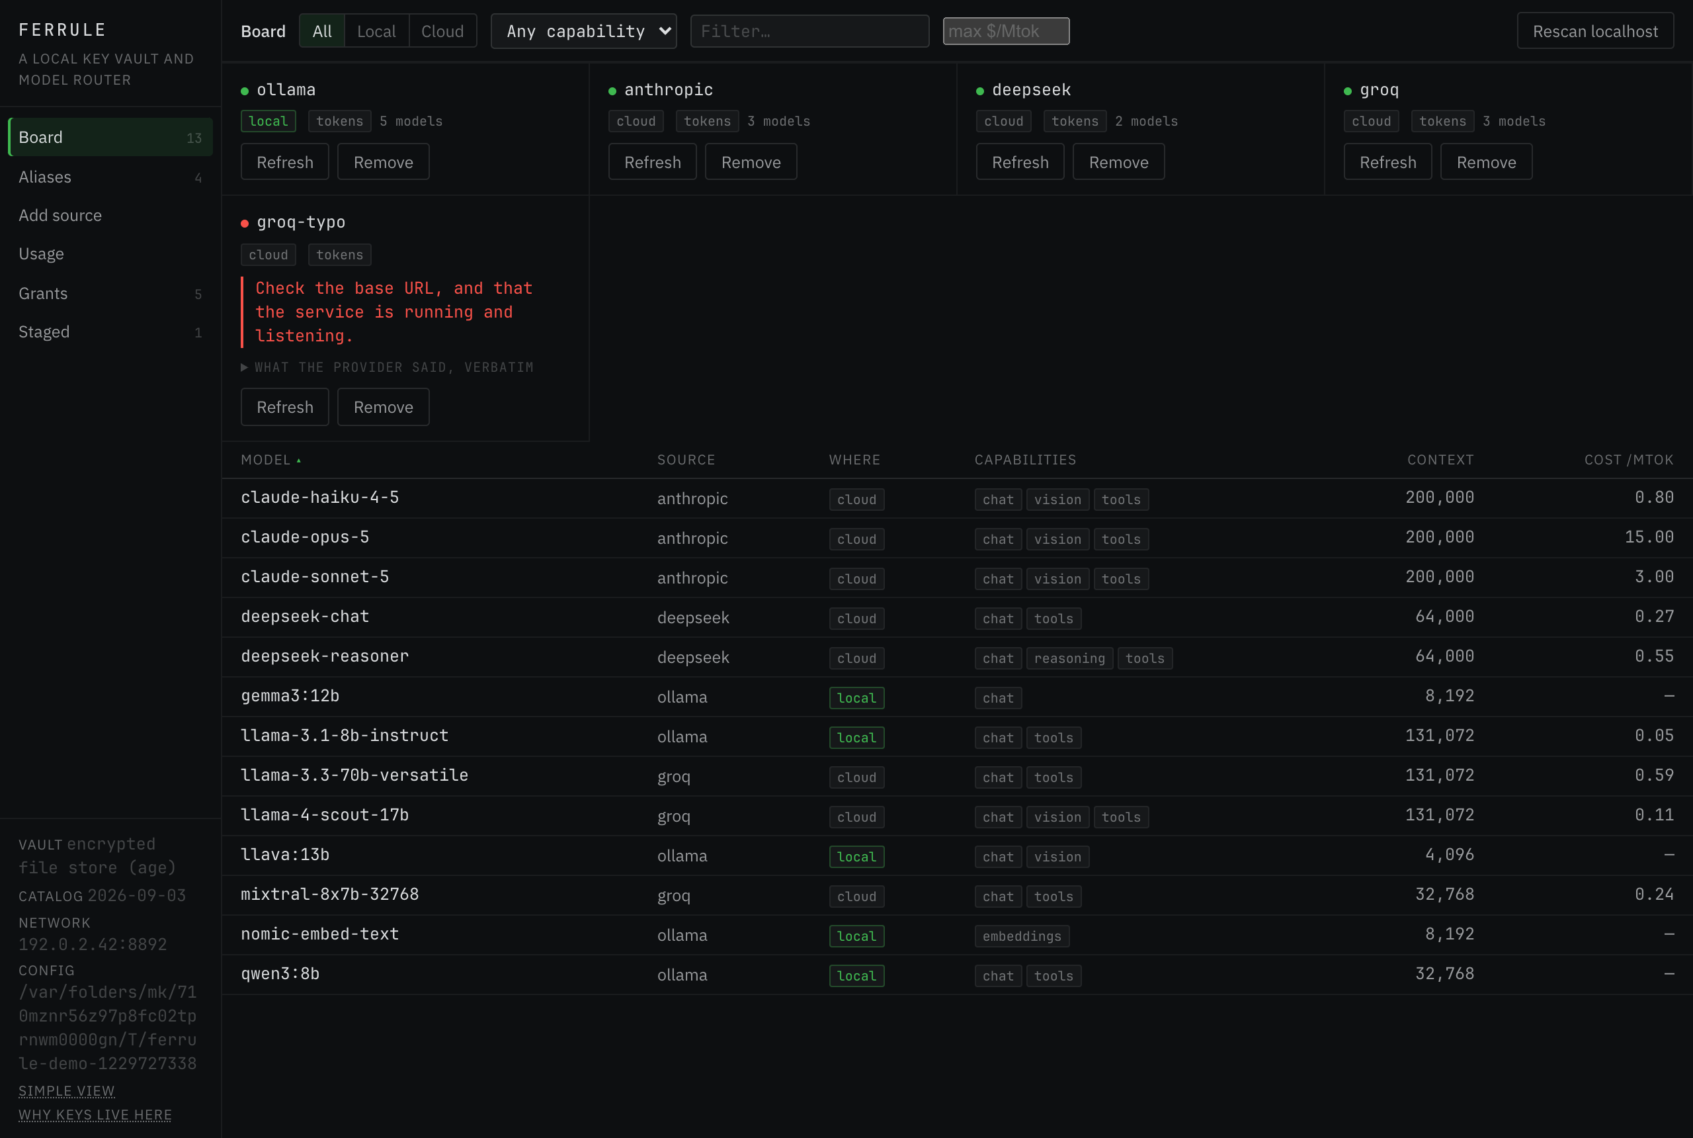
Task: Open the SIMPLE VIEW link
Action: click(x=67, y=1091)
